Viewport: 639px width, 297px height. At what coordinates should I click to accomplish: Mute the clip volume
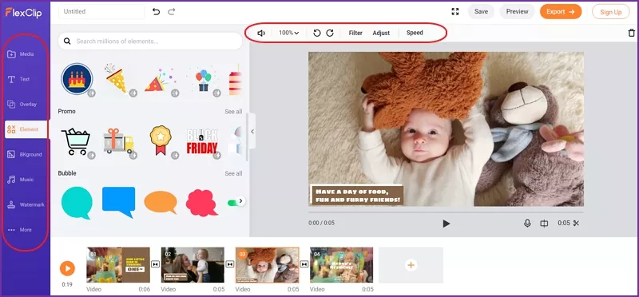pos(261,33)
